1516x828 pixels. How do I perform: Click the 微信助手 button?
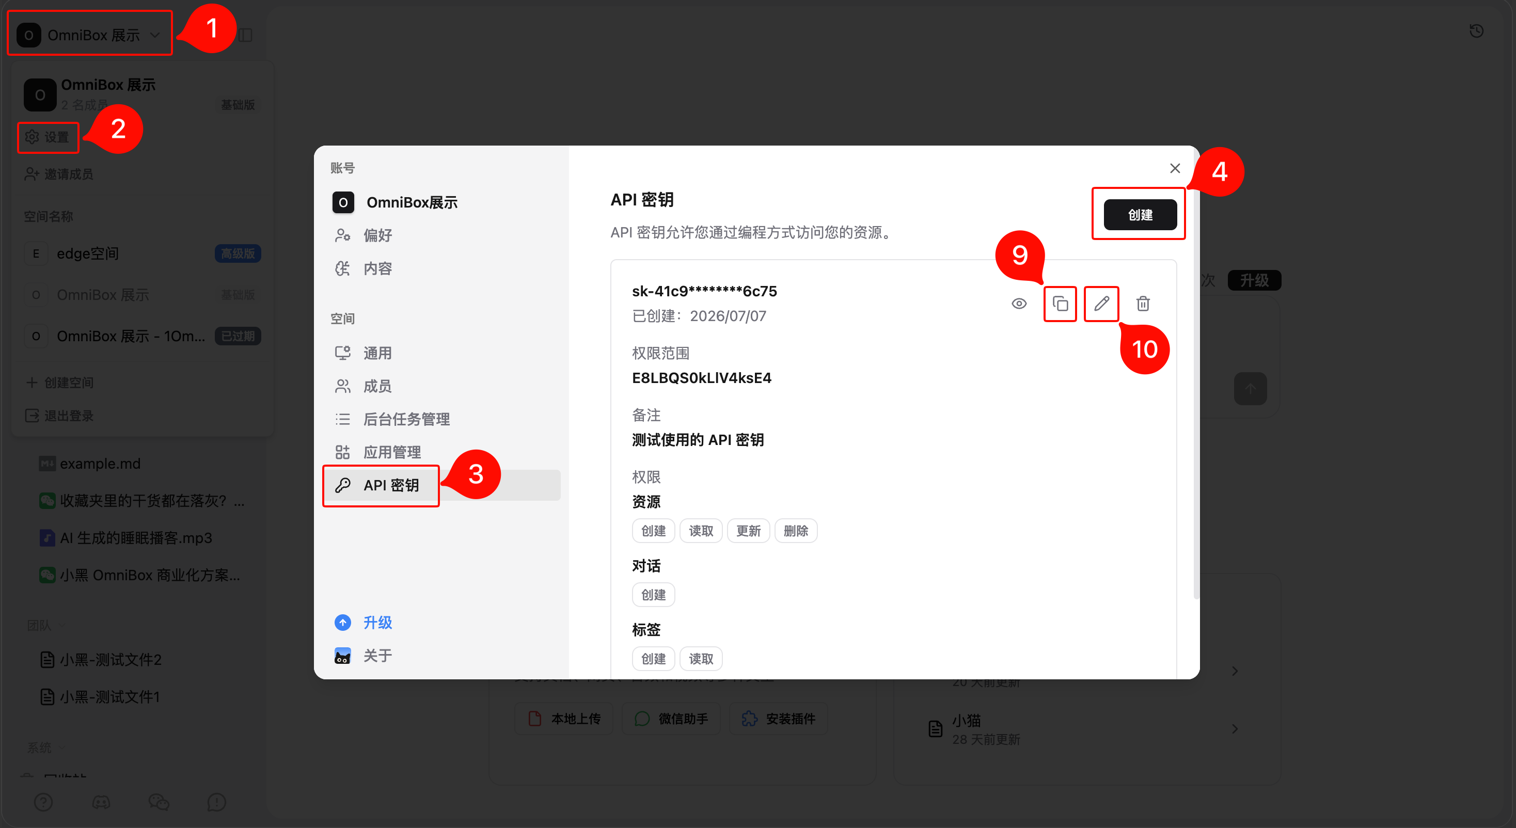click(x=671, y=719)
